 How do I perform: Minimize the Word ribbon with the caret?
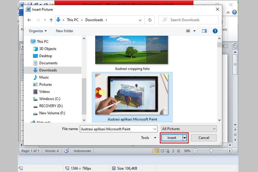[x=228, y=12]
